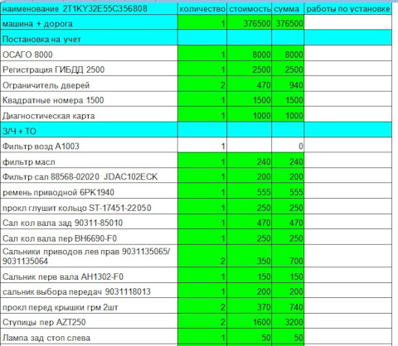Click the 'машина + дорога' cell

(89, 22)
